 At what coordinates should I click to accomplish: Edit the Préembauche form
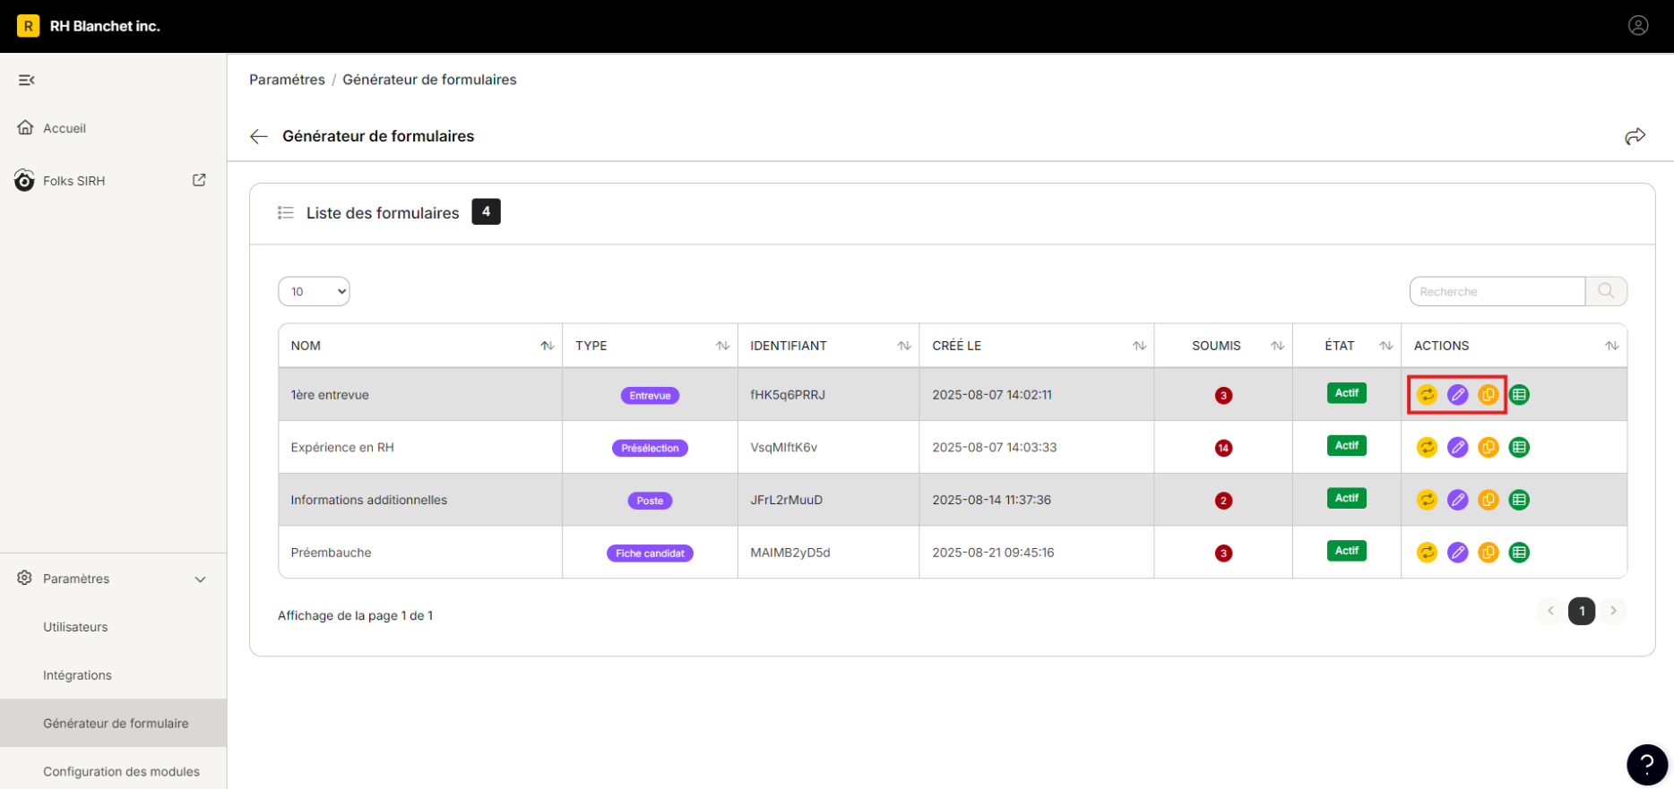pos(1458,553)
